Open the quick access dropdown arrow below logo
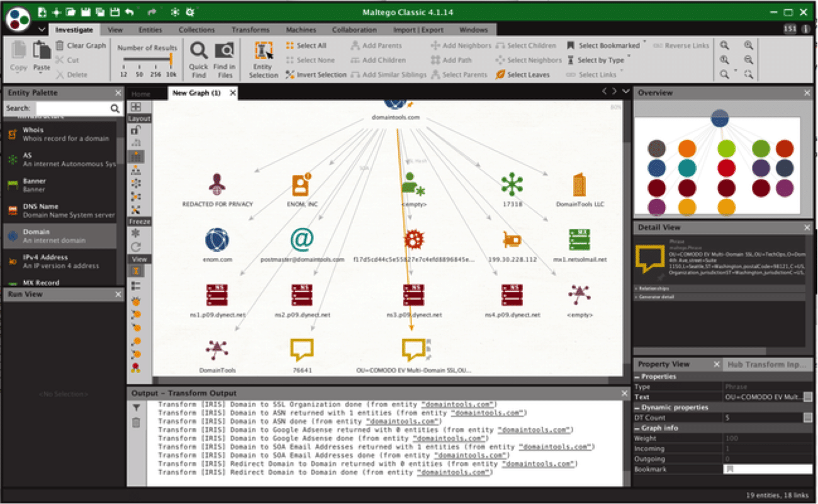Viewport: 818px width, 504px height. click(x=42, y=30)
